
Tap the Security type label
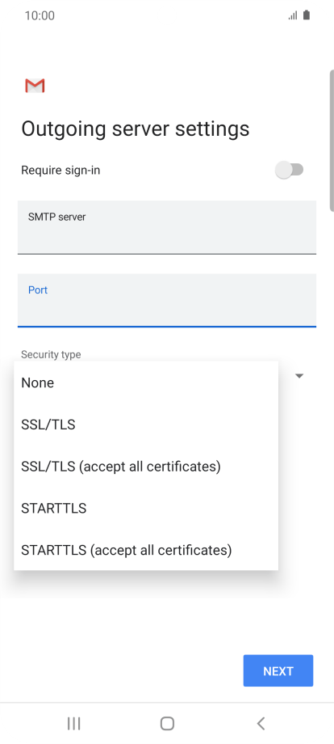tap(51, 354)
